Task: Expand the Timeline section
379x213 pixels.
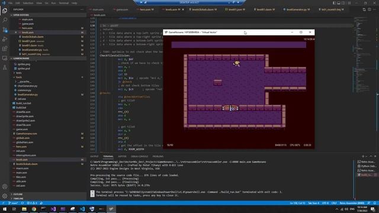Action: point(48,199)
